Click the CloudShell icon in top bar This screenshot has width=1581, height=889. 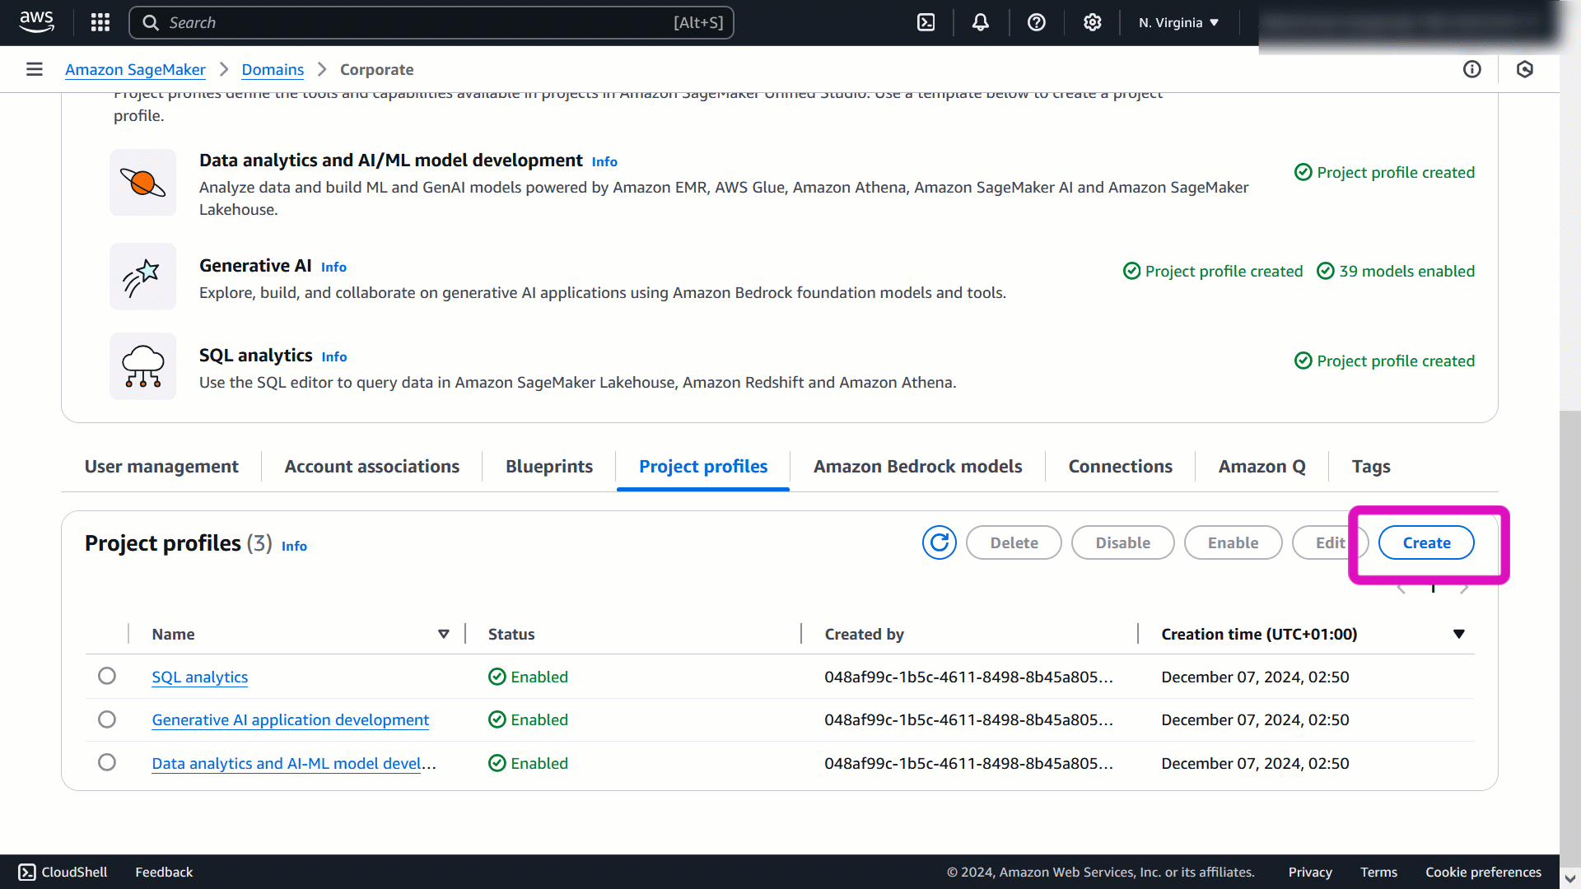[926, 22]
